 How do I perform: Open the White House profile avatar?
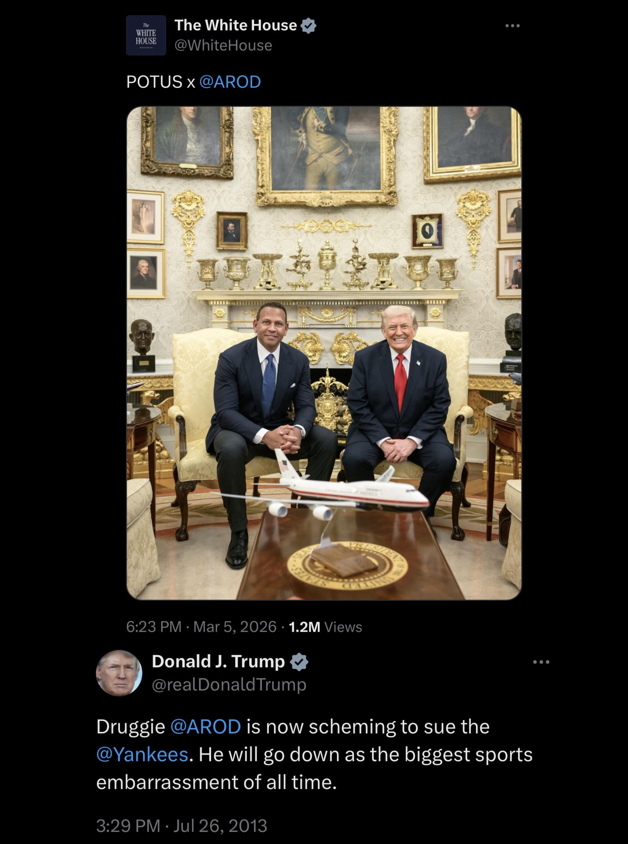pyautogui.click(x=146, y=35)
